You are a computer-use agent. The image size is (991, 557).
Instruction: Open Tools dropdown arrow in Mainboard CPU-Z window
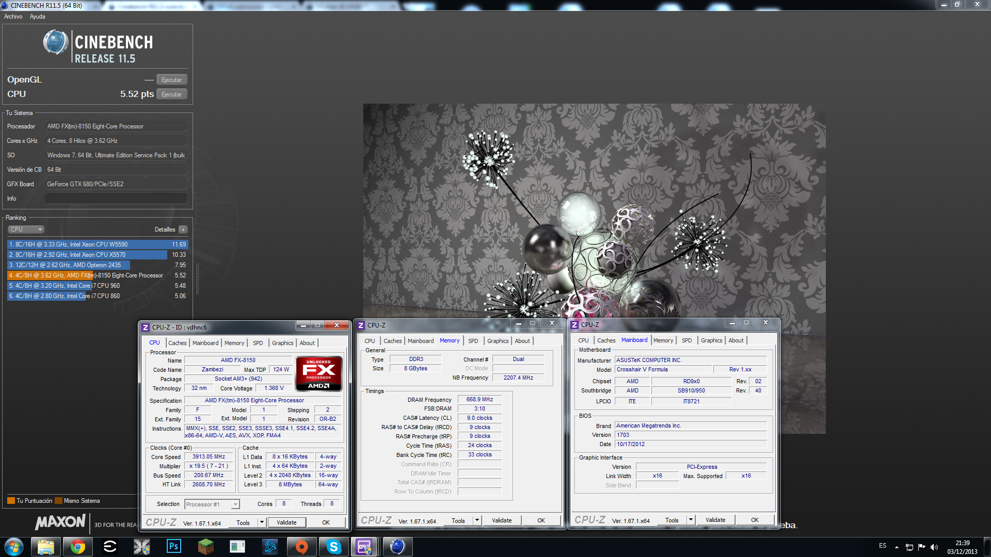tap(691, 520)
